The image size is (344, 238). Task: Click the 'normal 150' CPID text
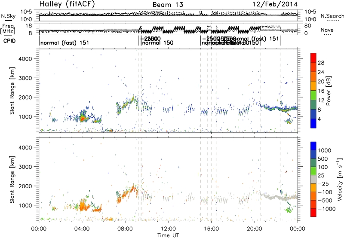pos(158,43)
